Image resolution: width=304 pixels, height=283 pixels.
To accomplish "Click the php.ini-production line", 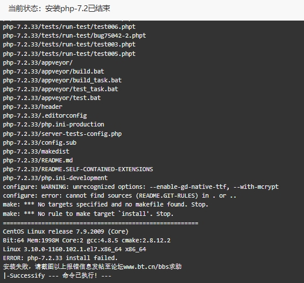I will pos(54,124).
